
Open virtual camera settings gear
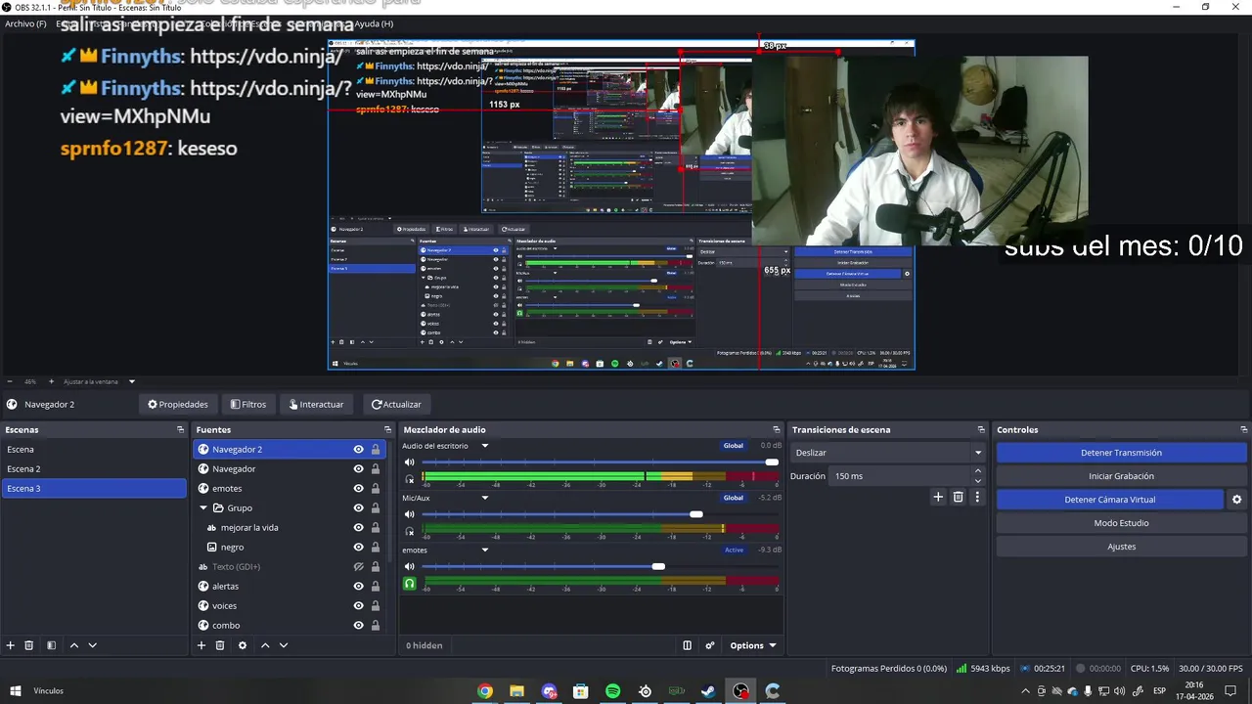[1236, 500]
